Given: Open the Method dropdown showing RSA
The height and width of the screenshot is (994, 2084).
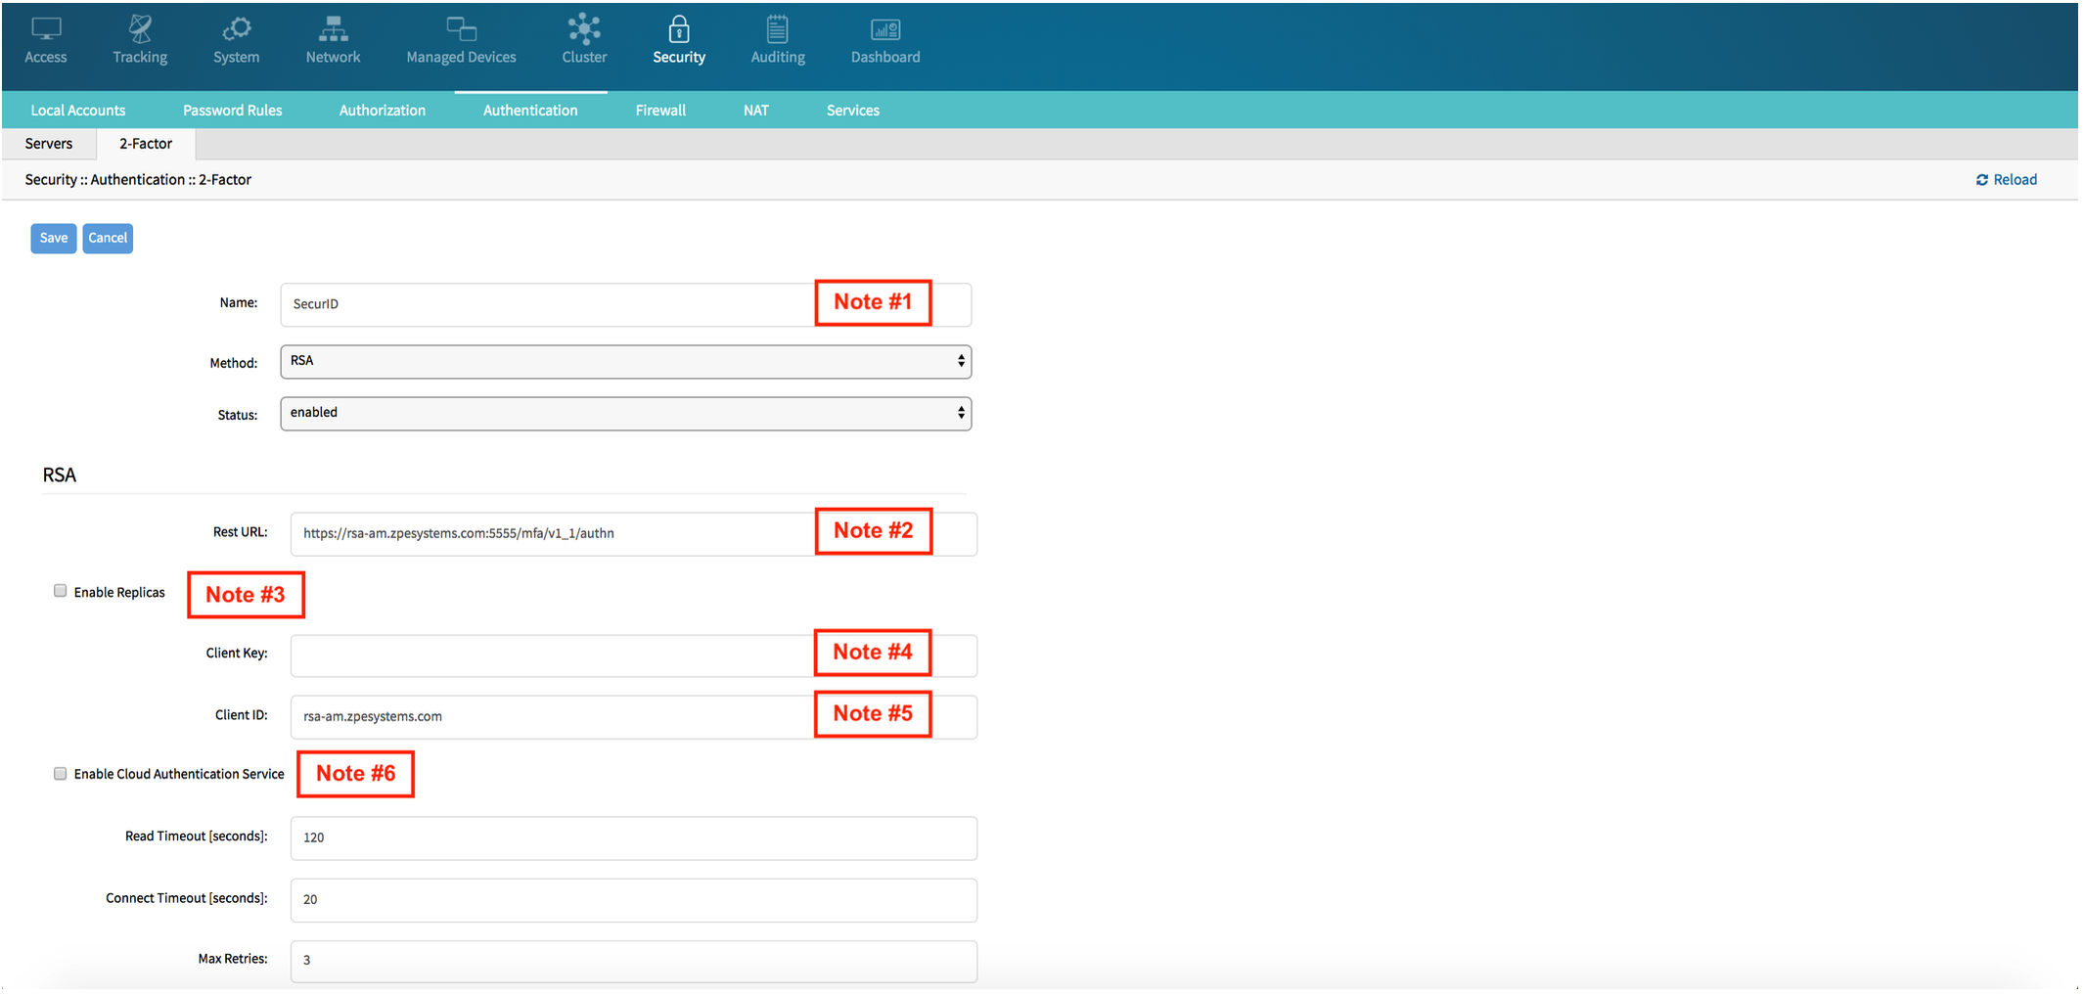Looking at the screenshot, I should pyautogui.click(x=626, y=362).
